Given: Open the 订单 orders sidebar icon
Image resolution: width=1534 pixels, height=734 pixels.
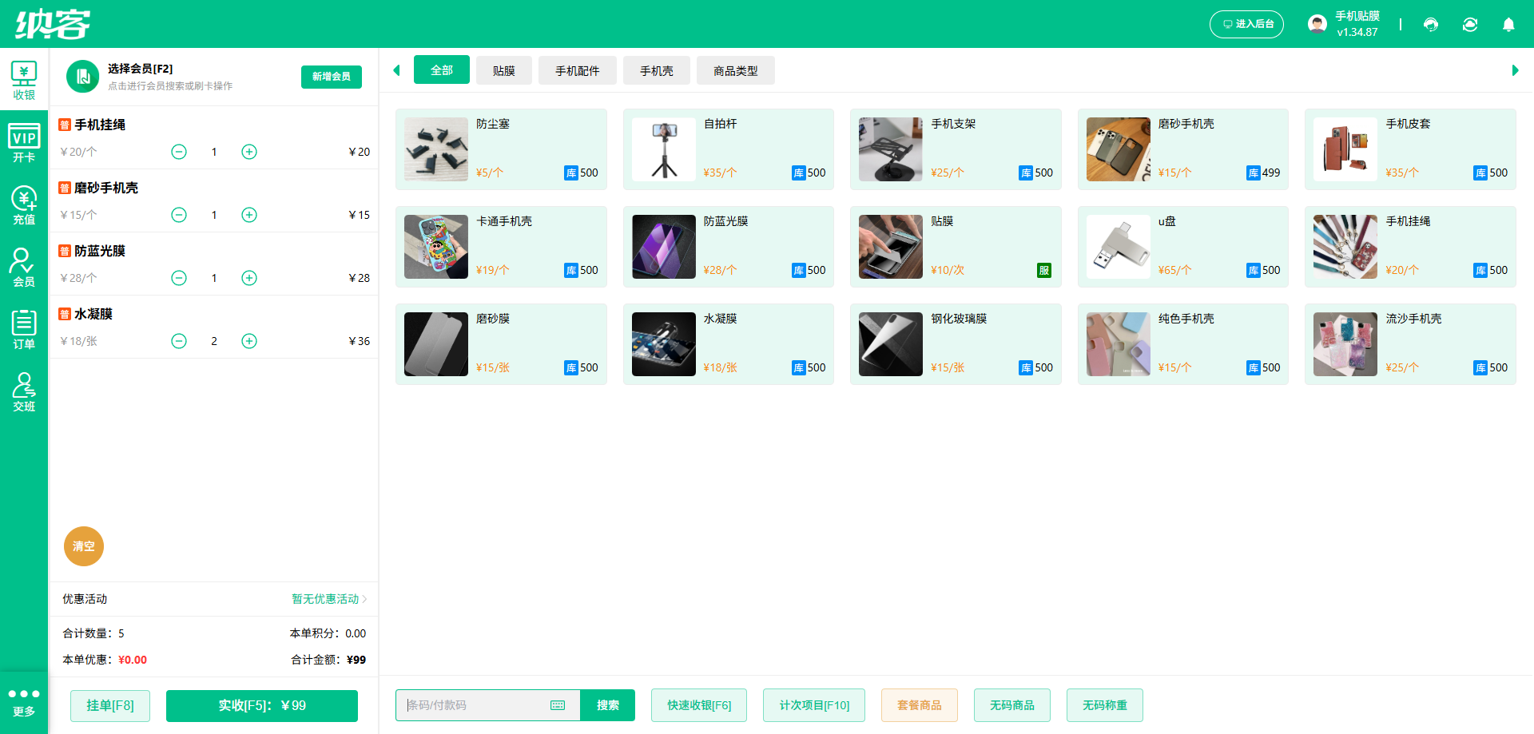Looking at the screenshot, I should 24,330.
